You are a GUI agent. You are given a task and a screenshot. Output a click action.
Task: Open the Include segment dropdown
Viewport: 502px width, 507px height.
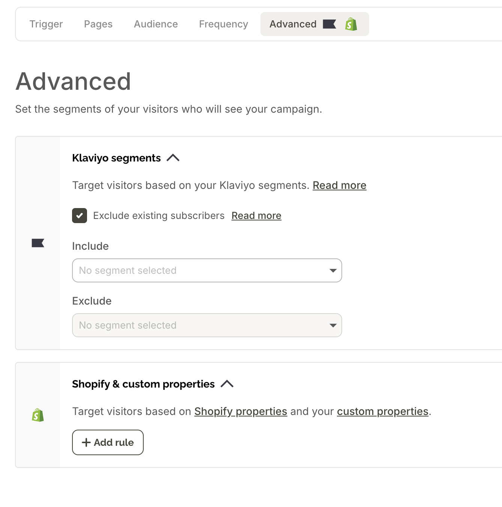point(207,270)
